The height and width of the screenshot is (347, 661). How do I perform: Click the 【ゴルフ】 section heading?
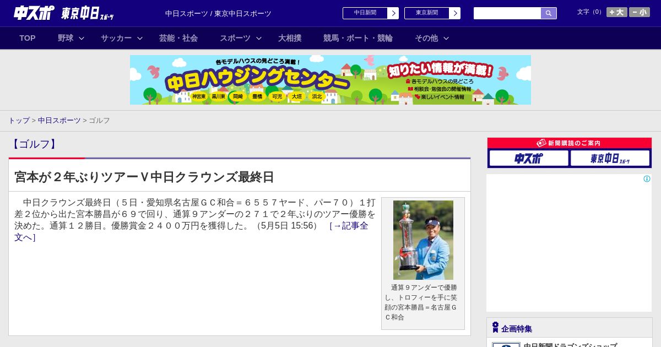[x=35, y=144]
